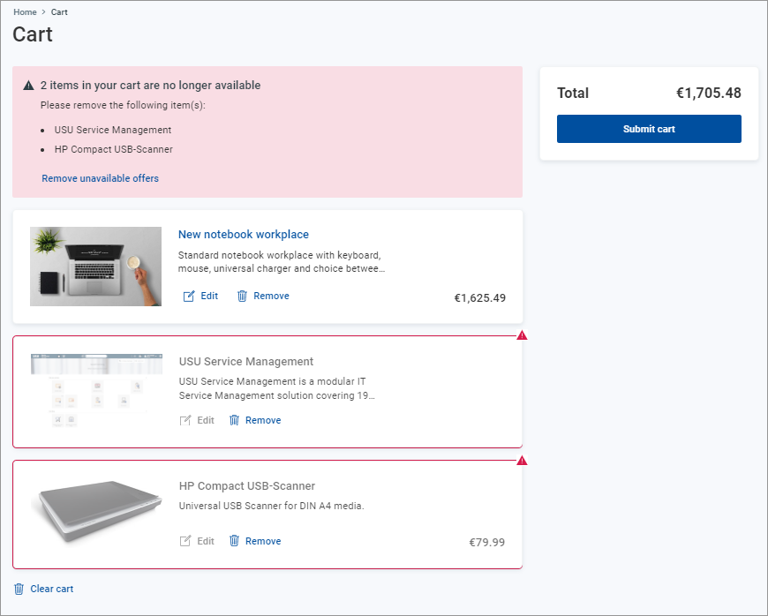The height and width of the screenshot is (616, 768).
Task: Click the warning triangle in the unavailable items banner
Action: (x=29, y=86)
